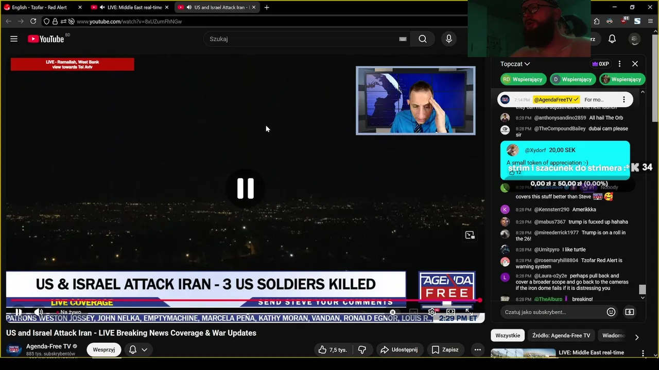Open LIVE: Middle East real-time video thumbnail
The width and height of the screenshot is (659, 370).
tap(523, 353)
